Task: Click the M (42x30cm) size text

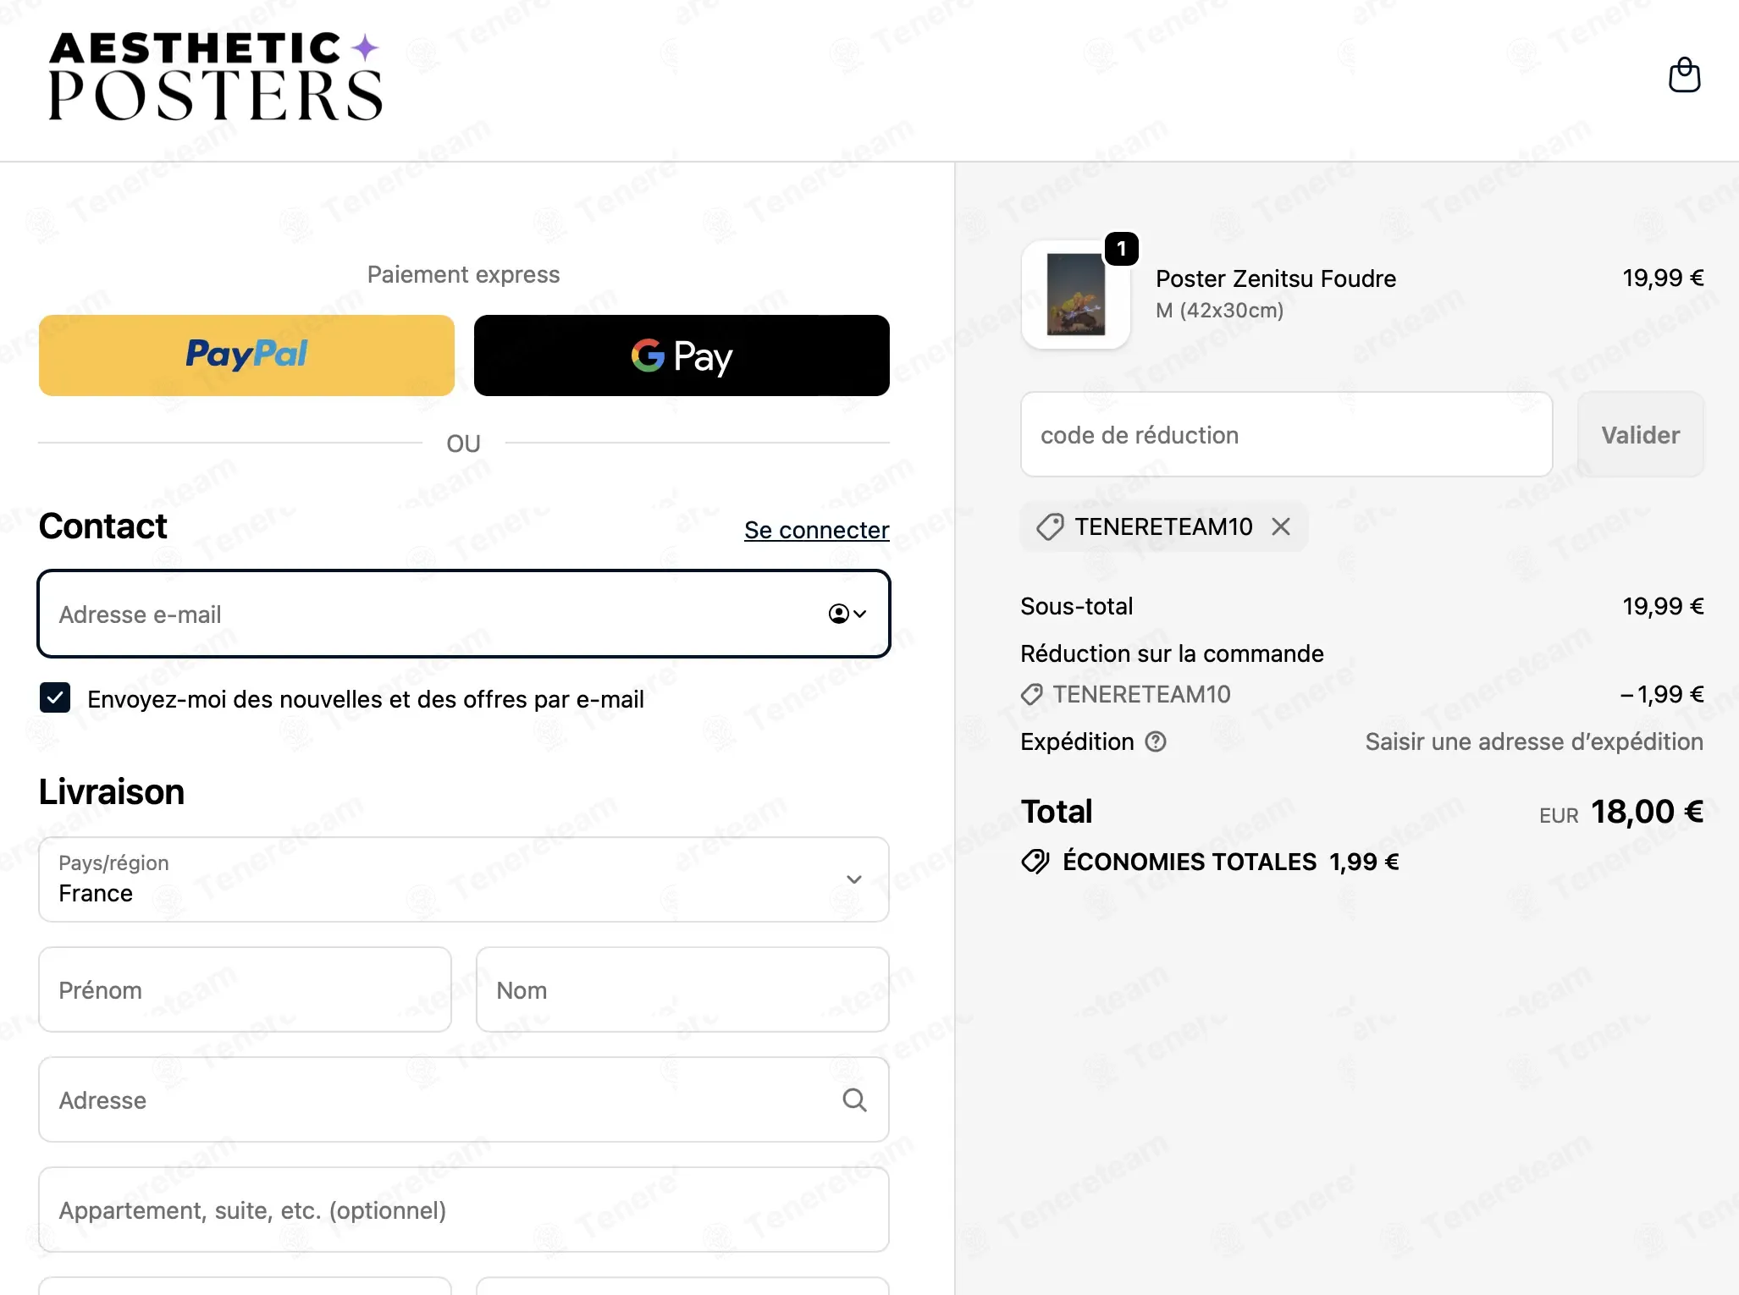Action: click(1219, 311)
